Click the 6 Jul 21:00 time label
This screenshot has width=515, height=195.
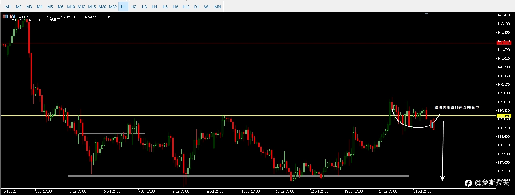(x=112, y=191)
